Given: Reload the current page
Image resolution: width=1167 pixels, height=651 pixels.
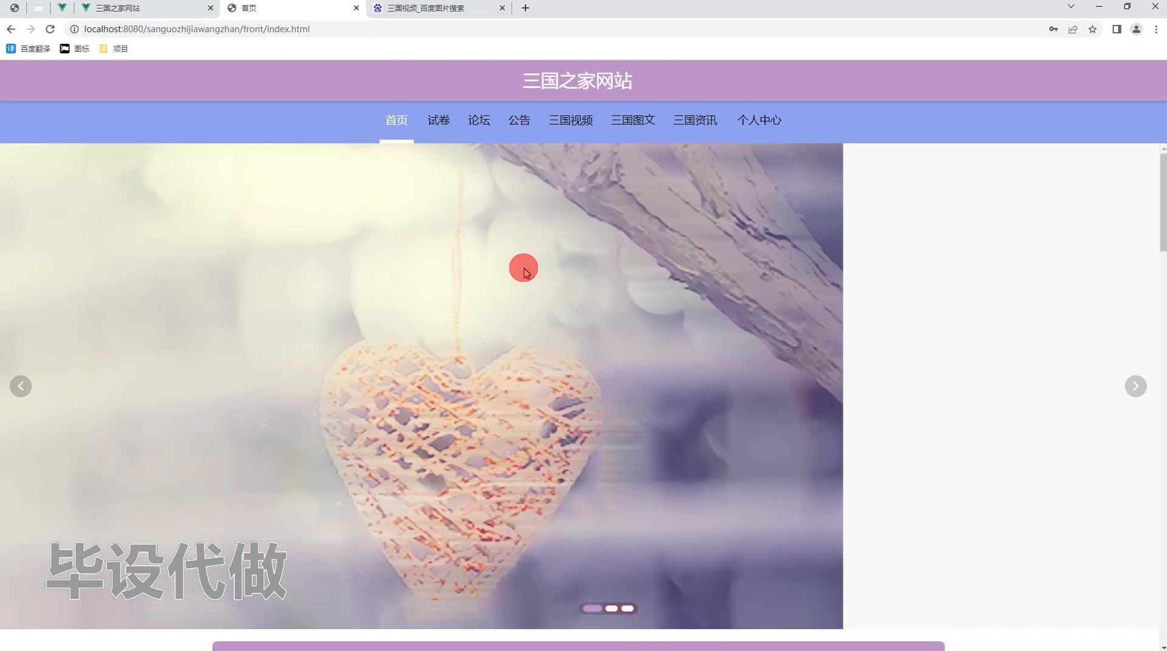Looking at the screenshot, I should click(50, 29).
